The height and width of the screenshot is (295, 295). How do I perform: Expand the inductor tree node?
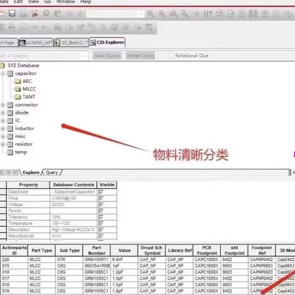[x=3, y=129]
